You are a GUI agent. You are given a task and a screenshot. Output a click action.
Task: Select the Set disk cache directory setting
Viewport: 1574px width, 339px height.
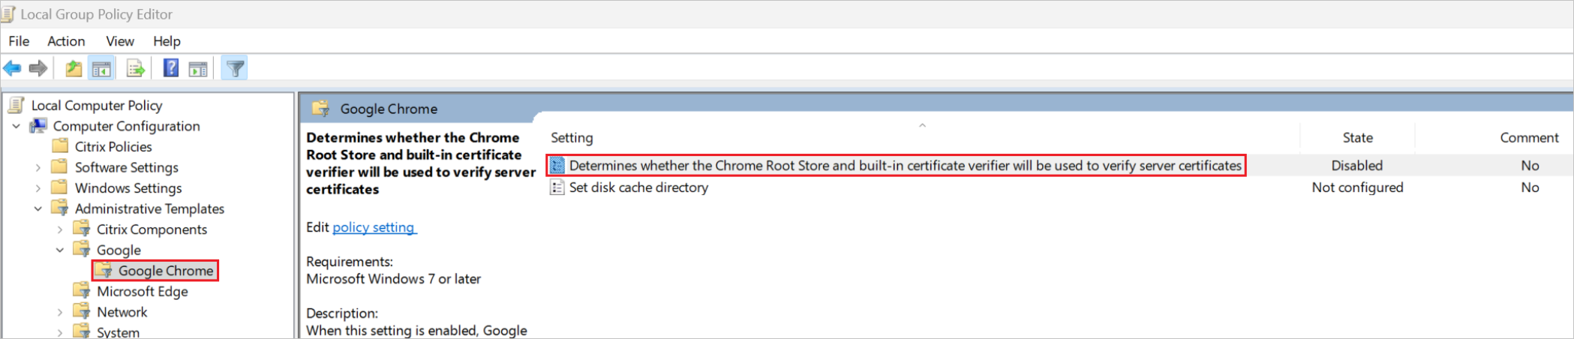[638, 187]
